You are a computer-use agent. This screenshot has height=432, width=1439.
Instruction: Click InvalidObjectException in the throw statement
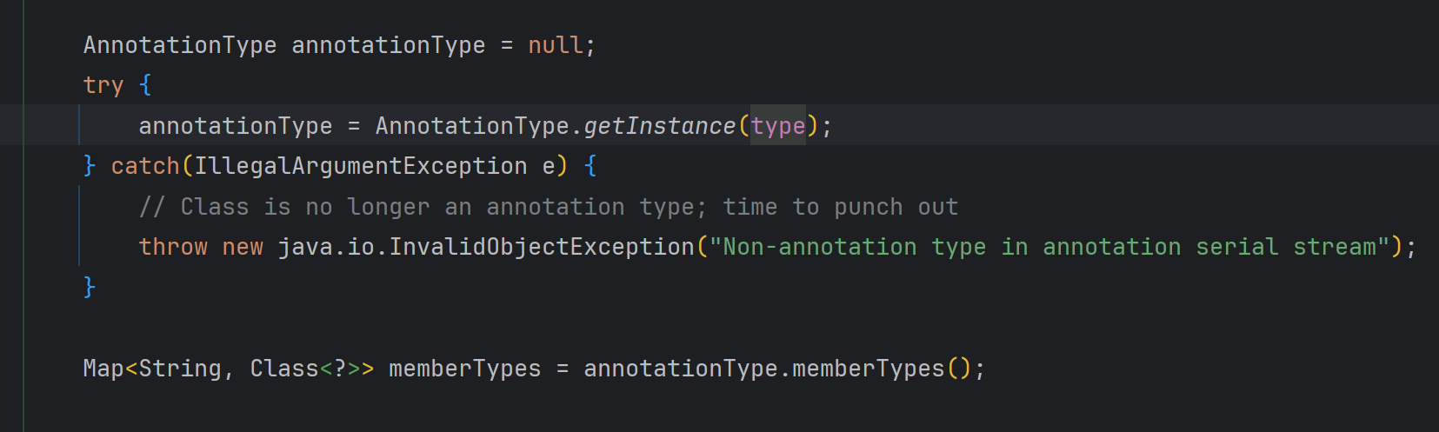pos(541,247)
